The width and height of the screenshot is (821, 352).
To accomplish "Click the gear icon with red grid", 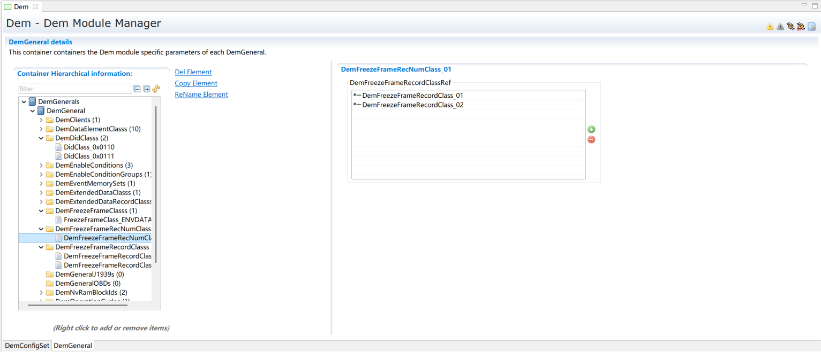I will click(801, 27).
